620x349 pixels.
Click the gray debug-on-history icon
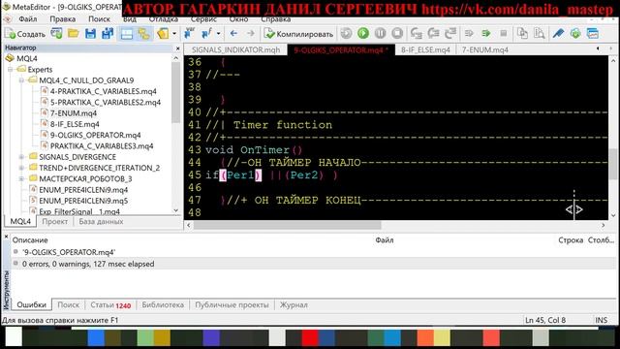[x=347, y=34]
